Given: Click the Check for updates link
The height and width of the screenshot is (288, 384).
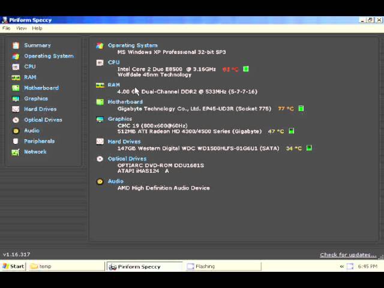Looking at the screenshot, I should point(348,255).
